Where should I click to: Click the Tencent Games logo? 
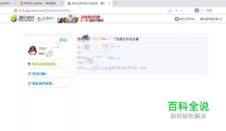click(x=22, y=19)
